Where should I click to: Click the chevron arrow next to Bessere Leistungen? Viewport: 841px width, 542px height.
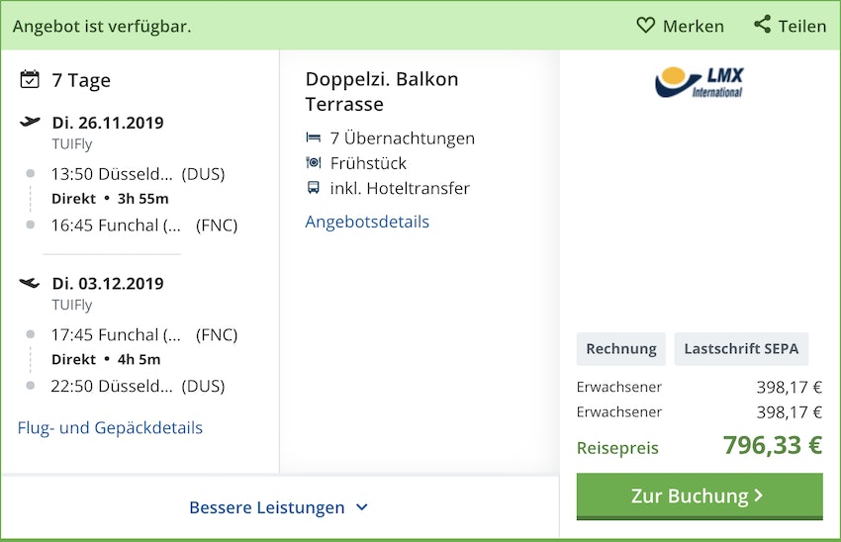coord(362,507)
